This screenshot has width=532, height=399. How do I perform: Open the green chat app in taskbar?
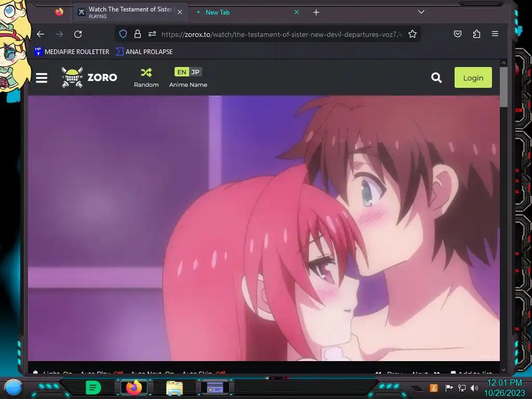[94, 388]
